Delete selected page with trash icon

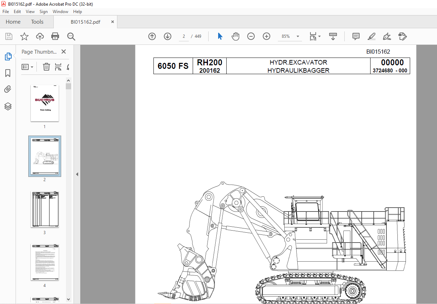point(46,67)
